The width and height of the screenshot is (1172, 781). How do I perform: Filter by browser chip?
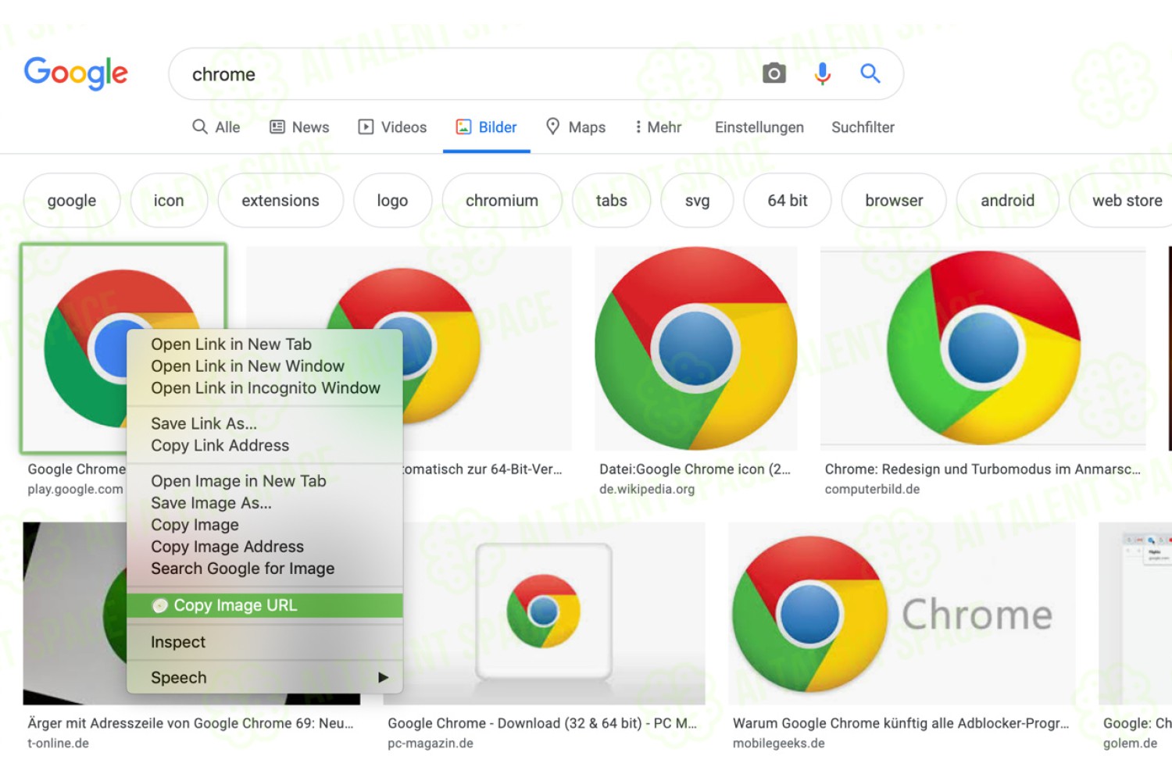pyautogui.click(x=894, y=201)
